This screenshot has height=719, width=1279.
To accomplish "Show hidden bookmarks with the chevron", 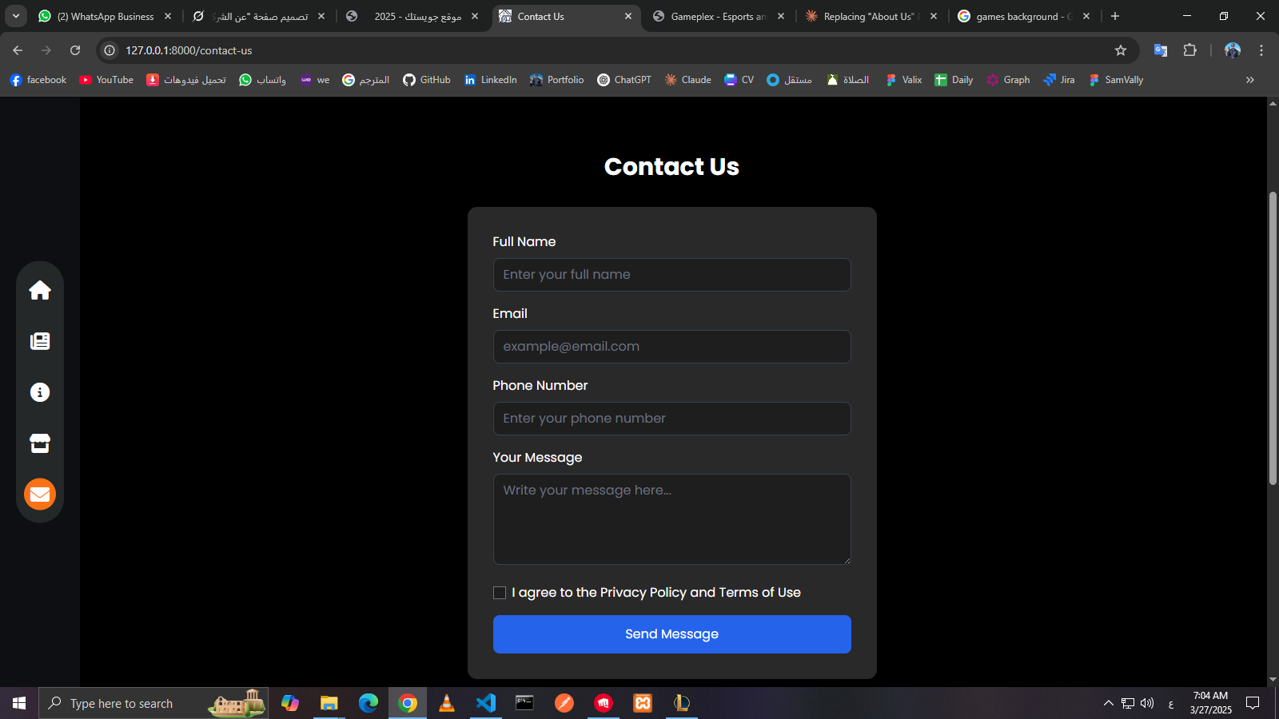I will point(1250,80).
